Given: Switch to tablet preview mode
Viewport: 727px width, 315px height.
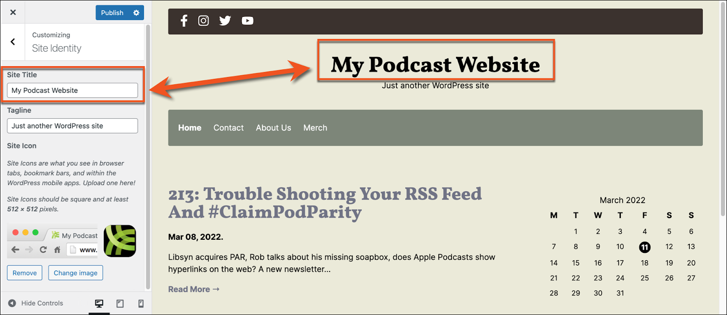Looking at the screenshot, I should [120, 304].
